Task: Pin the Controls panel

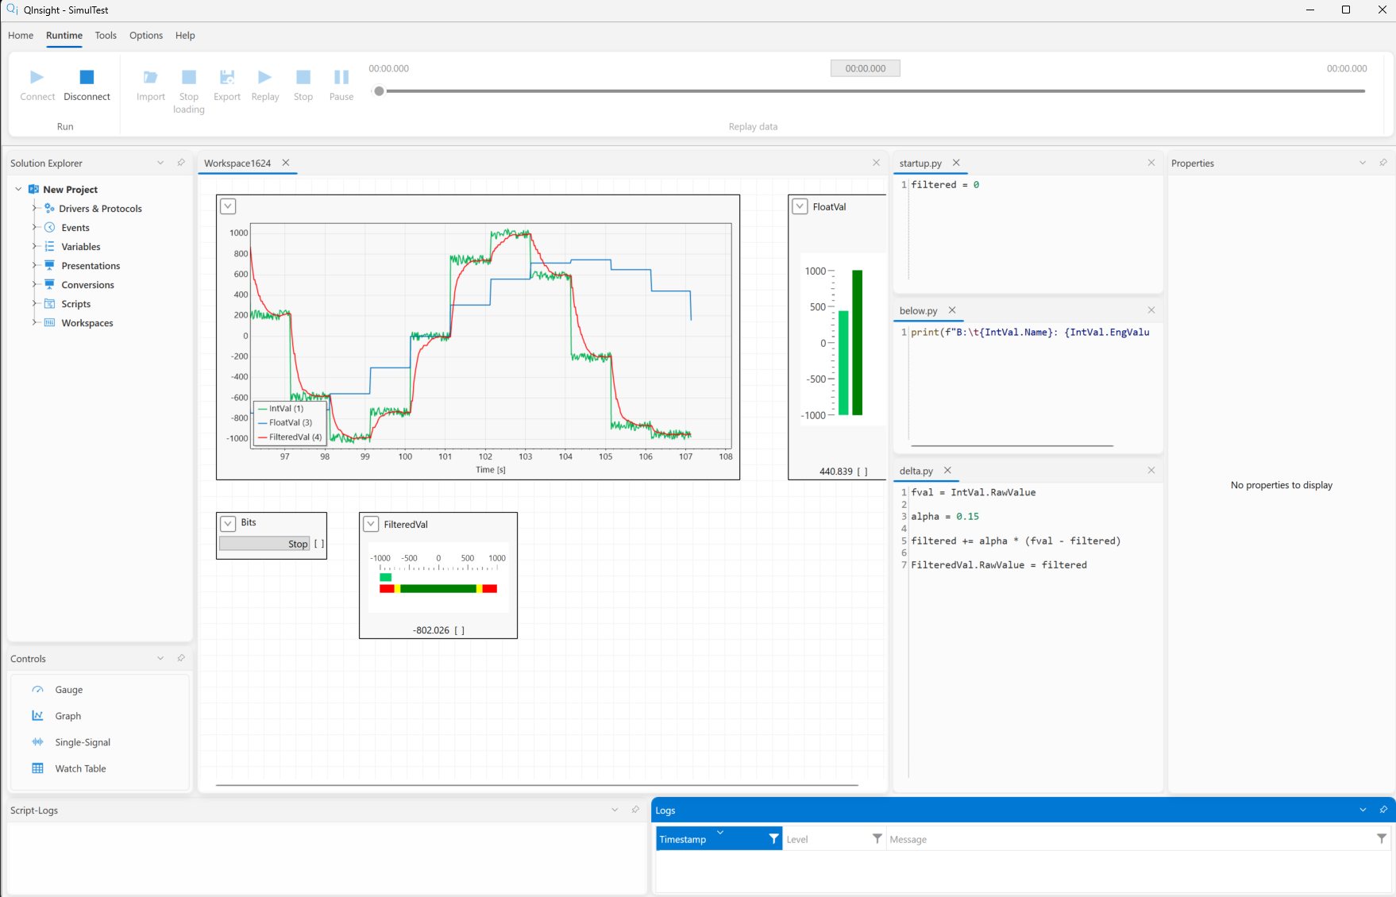Action: (x=181, y=658)
